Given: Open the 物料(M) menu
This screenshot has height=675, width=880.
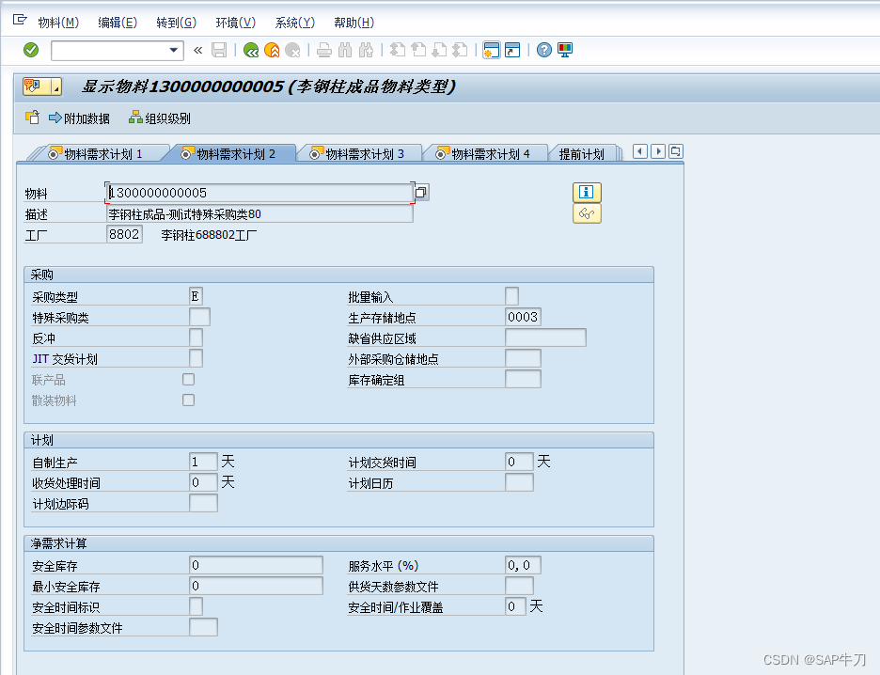Looking at the screenshot, I should point(58,23).
